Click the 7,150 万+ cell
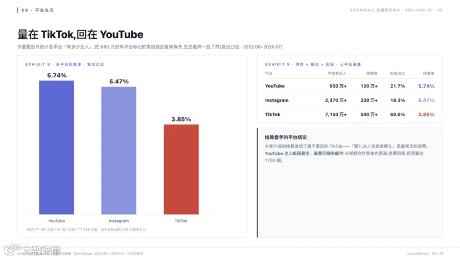This screenshot has width=460, height=259. 336,114
